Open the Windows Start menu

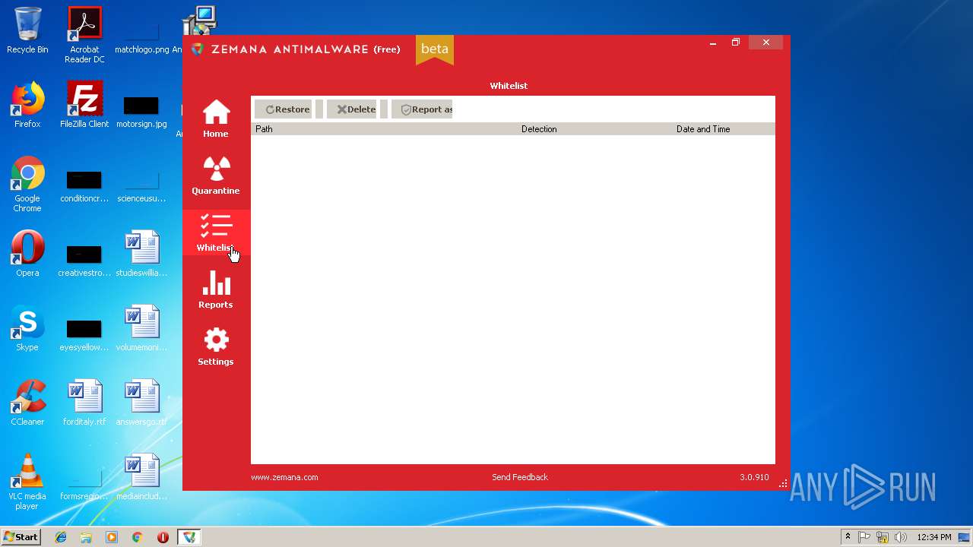tap(21, 537)
